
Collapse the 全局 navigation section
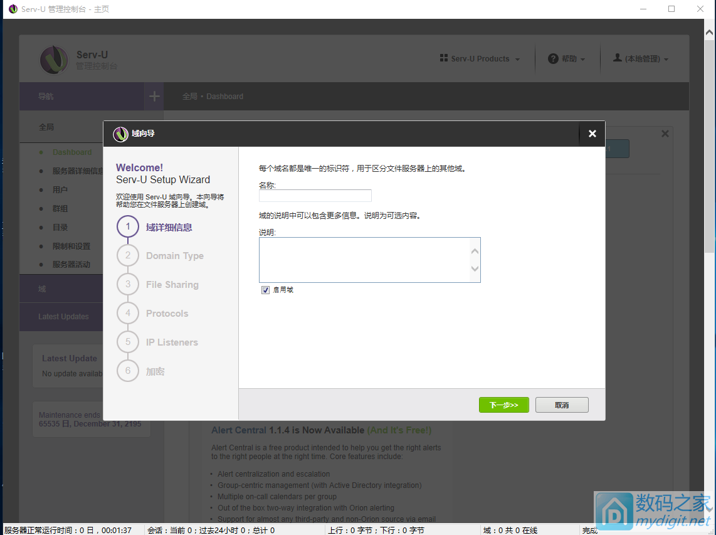[x=61, y=127]
